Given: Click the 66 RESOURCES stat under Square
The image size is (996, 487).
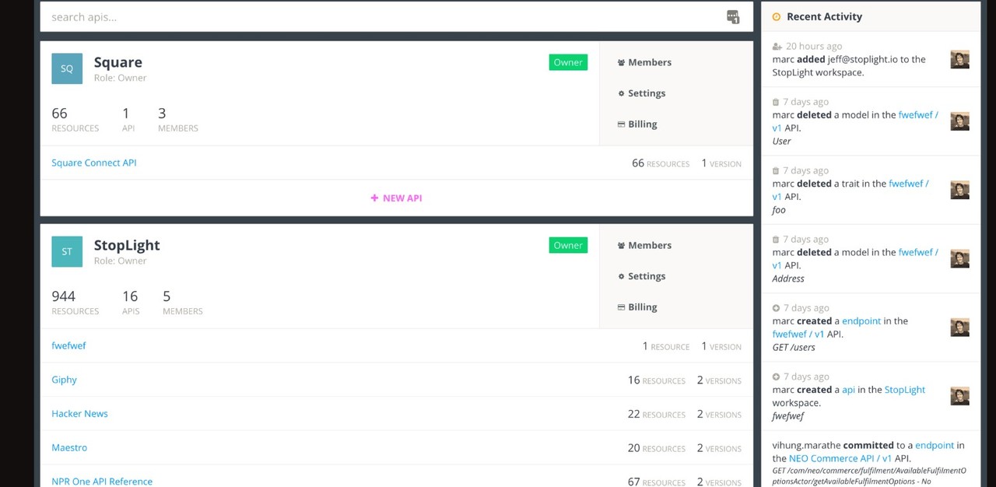Looking at the screenshot, I should pos(75,119).
